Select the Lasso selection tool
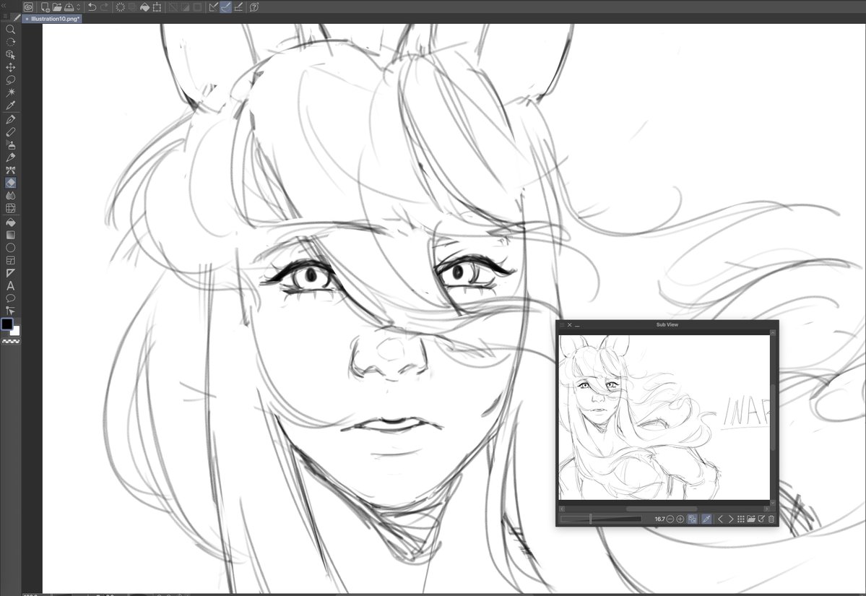The height and width of the screenshot is (596, 866). [10, 80]
